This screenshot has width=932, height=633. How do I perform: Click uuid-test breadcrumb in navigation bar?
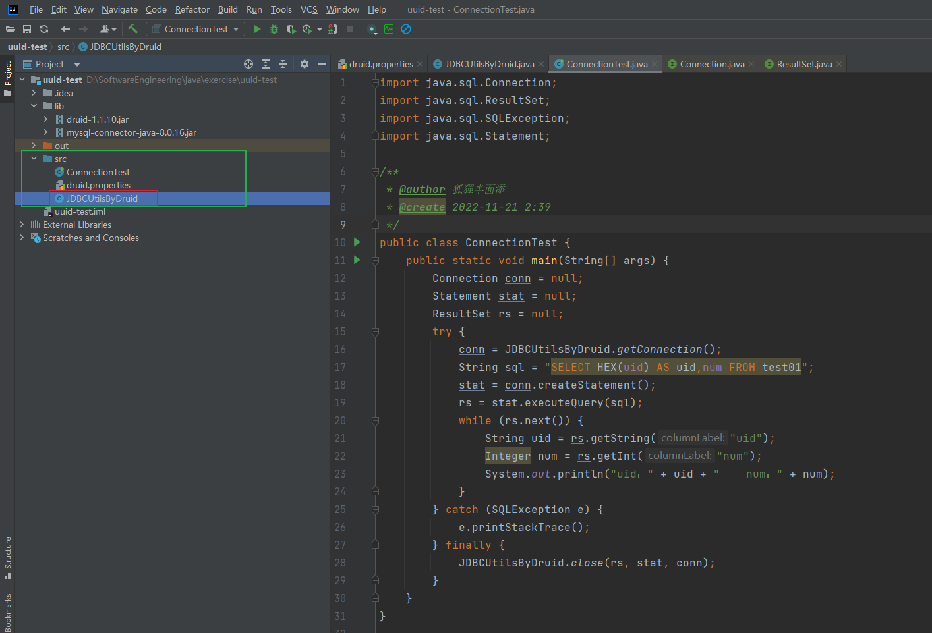(27, 47)
